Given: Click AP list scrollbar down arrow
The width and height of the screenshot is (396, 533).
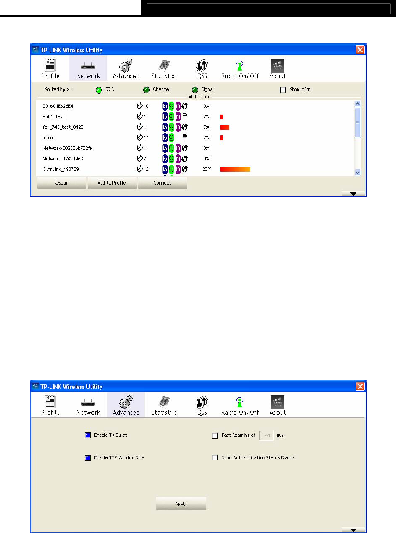Looking at the screenshot, I should click(357, 173).
